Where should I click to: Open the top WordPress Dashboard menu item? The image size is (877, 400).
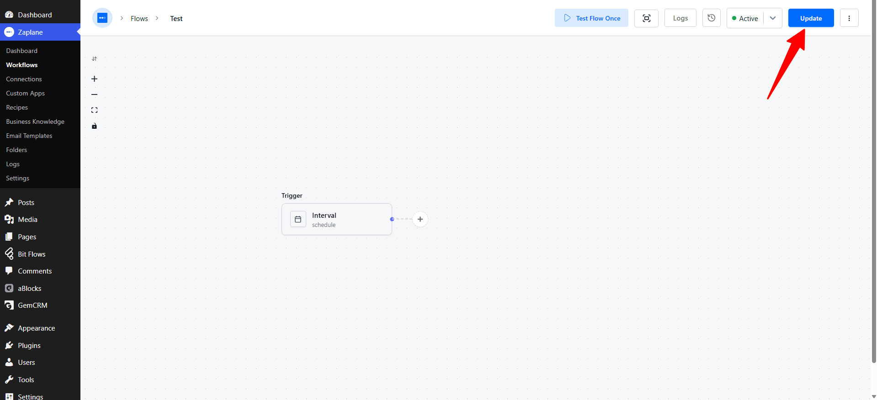tap(40, 15)
